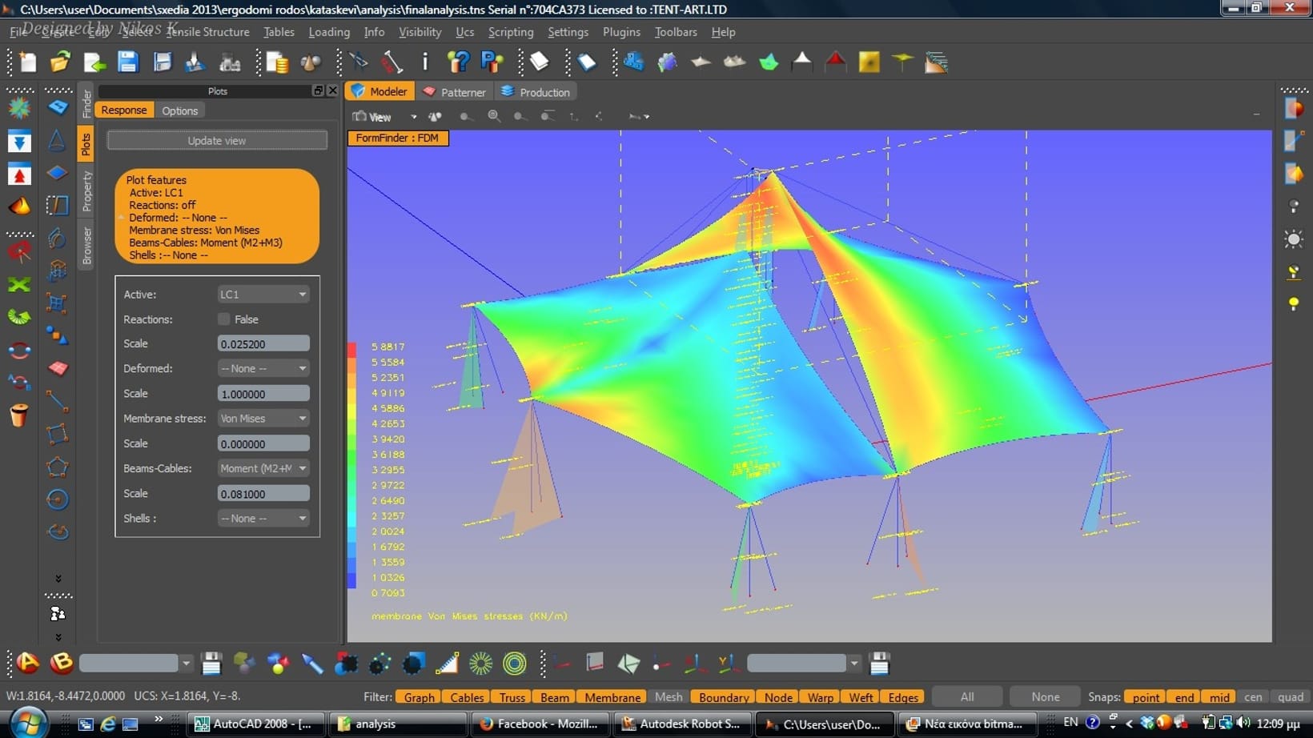Click the orange trash bin icon
Image resolution: width=1313 pixels, height=738 pixels.
coord(19,415)
